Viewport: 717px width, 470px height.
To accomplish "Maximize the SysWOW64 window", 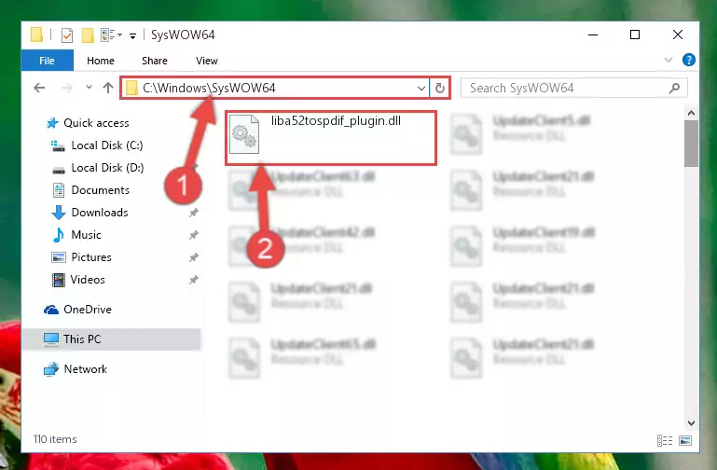I will [x=635, y=35].
